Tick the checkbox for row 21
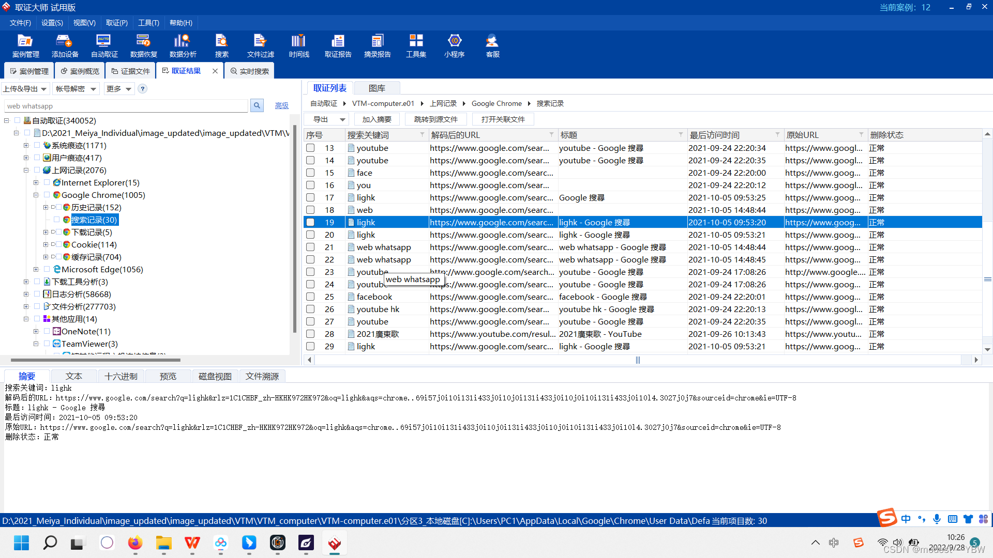Image resolution: width=993 pixels, height=558 pixels. [x=310, y=247]
